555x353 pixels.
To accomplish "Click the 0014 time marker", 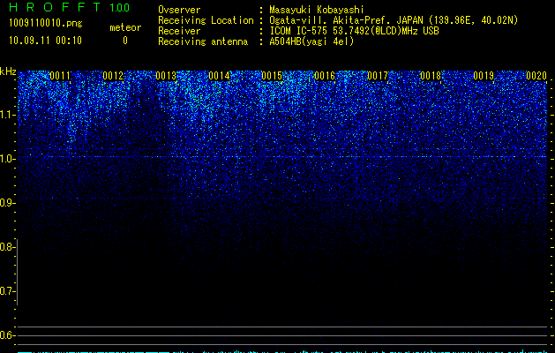I will coord(219,76).
